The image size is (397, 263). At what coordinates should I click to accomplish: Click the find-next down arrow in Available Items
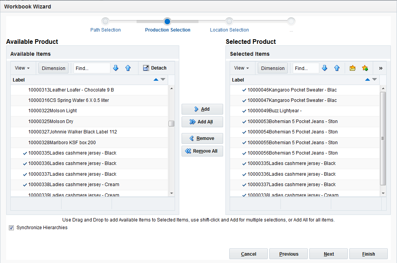116,68
